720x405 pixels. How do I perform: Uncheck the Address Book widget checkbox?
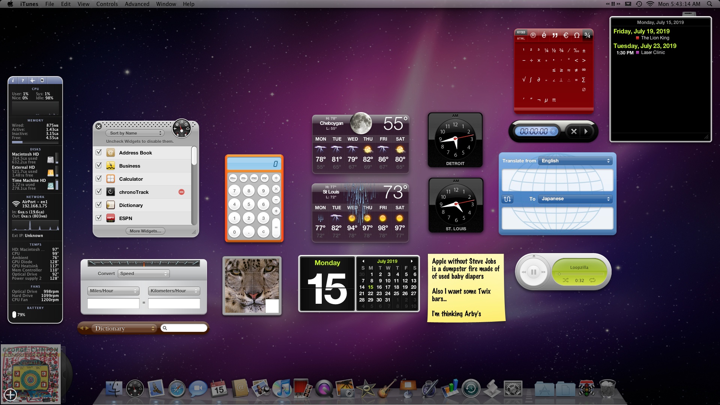(x=99, y=153)
